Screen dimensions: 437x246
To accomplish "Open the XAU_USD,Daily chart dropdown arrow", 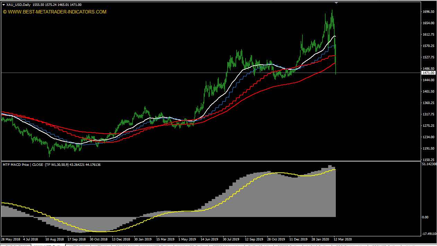I will [3, 5].
